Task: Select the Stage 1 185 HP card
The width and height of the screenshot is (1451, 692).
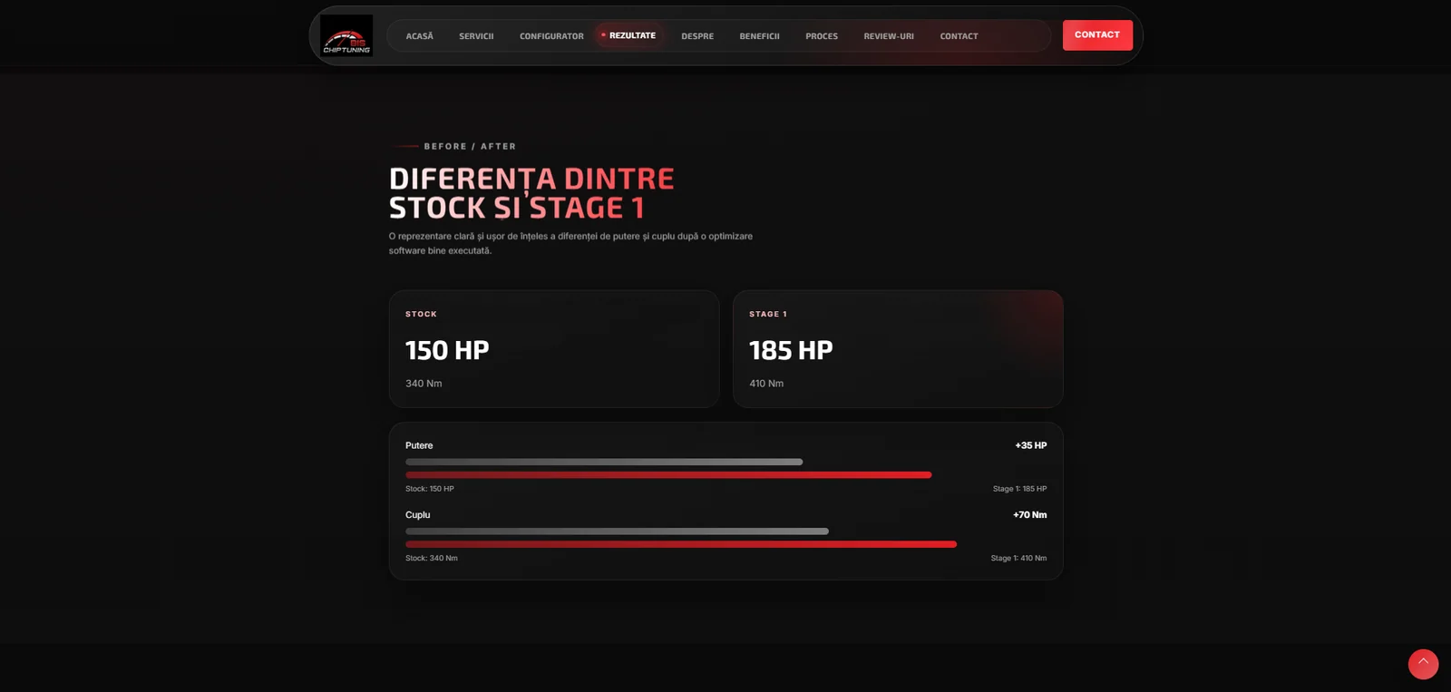Action: click(x=898, y=349)
